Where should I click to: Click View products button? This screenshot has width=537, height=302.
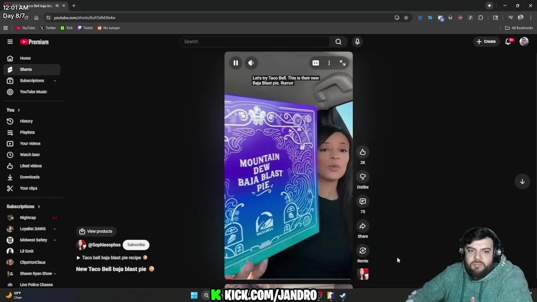point(96,231)
